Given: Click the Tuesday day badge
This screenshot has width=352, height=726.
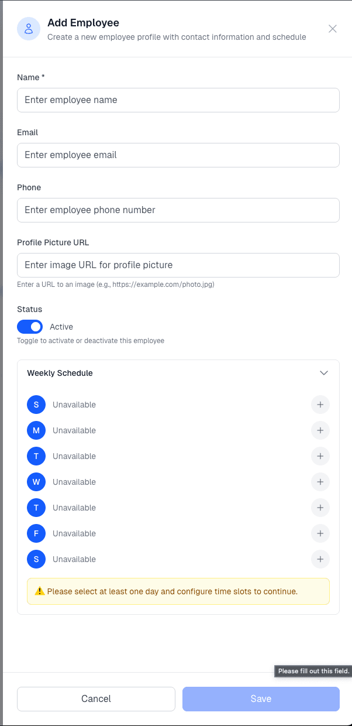Looking at the screenshot, I should click(36, 456).
